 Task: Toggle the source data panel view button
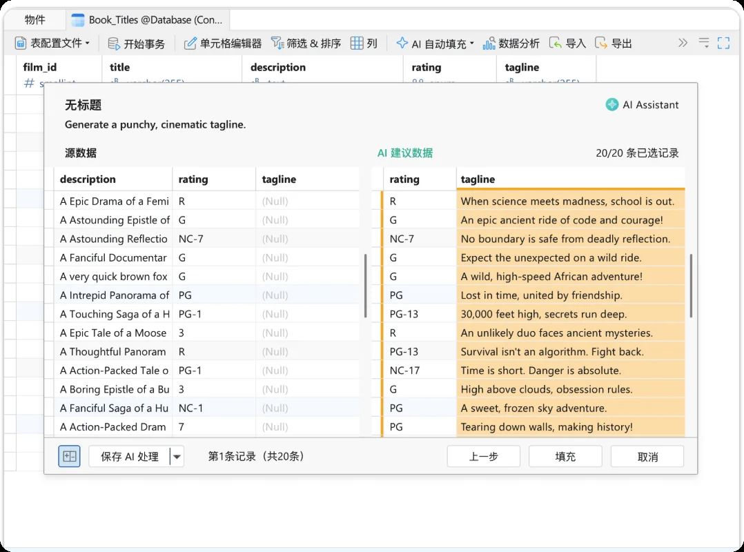[69, 456]
